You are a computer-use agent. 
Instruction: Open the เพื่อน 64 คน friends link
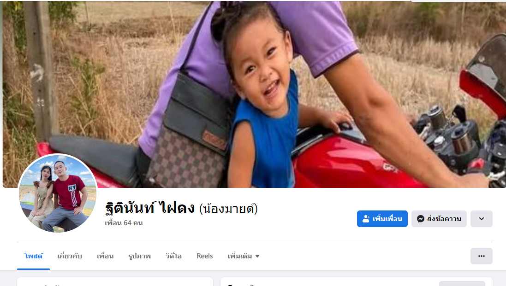coord(124,223)
